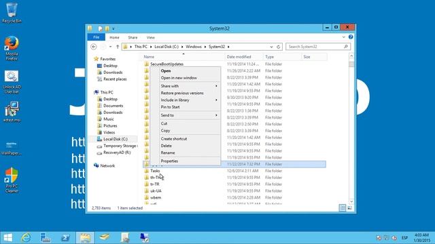Click Local Disk (C:) breadcrumb in address bar
This screenshot has width=435, height=244.
167,47
